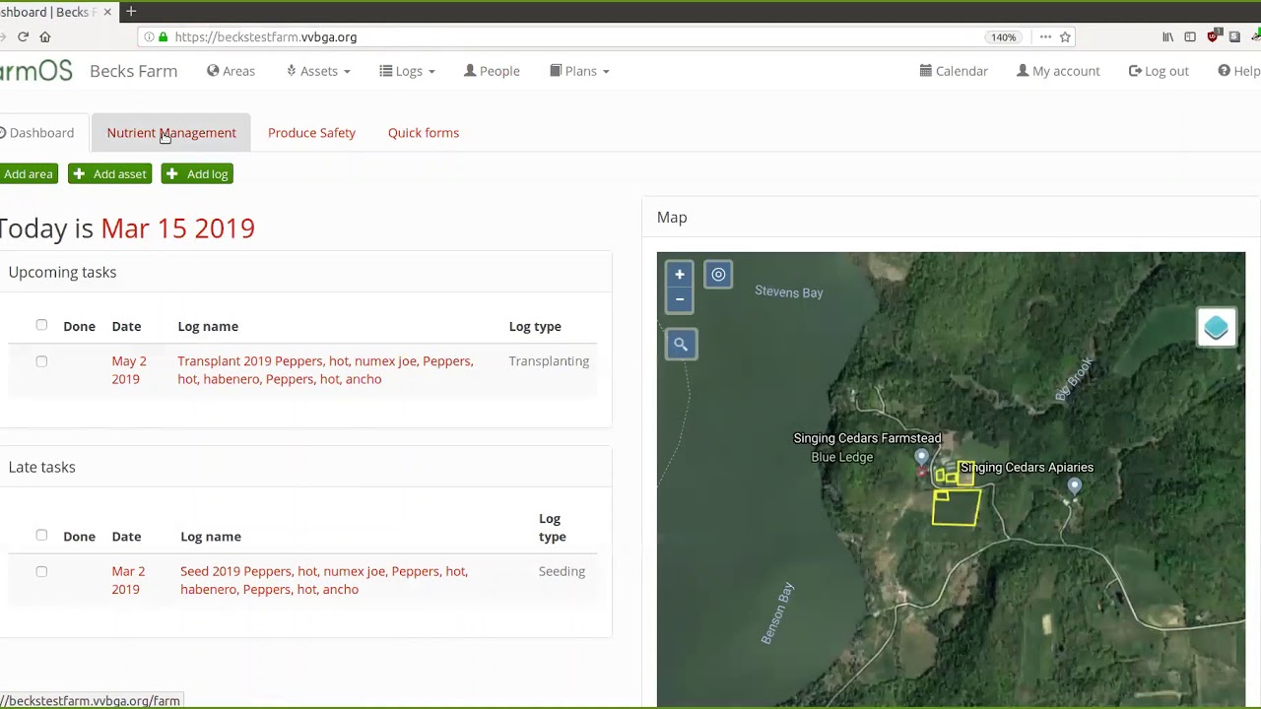Screen dimensions: 1261x709
Task: Click the browser home button
Action: (x=45, y=36)
